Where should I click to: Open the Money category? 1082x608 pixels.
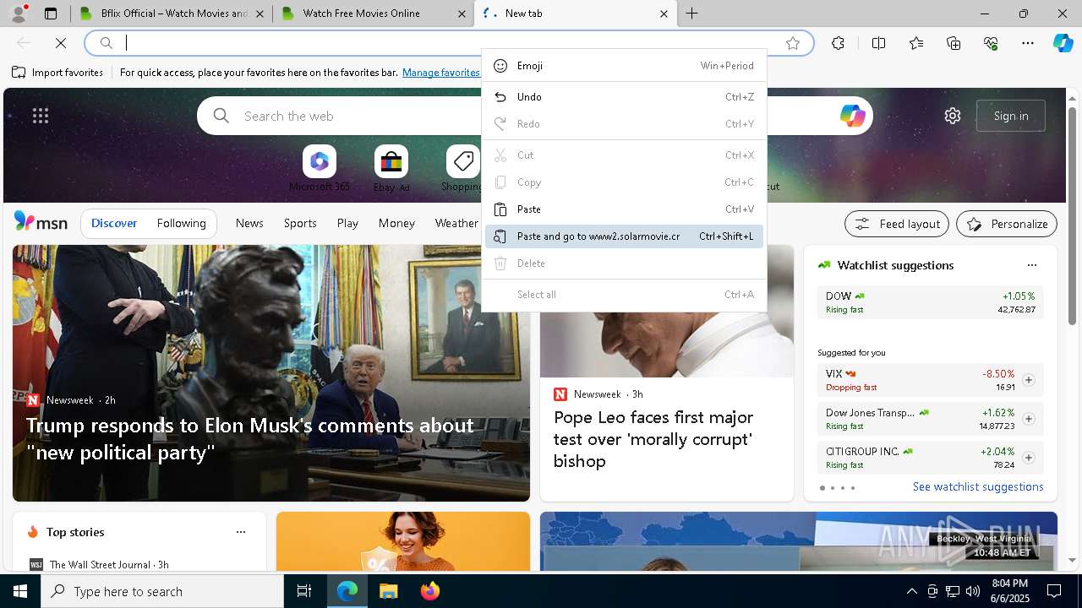click(396, 223)
